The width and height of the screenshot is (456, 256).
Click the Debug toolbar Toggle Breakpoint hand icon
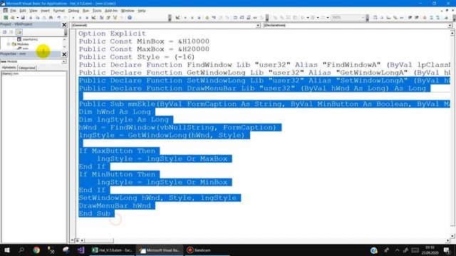click(x=207, y=18)
